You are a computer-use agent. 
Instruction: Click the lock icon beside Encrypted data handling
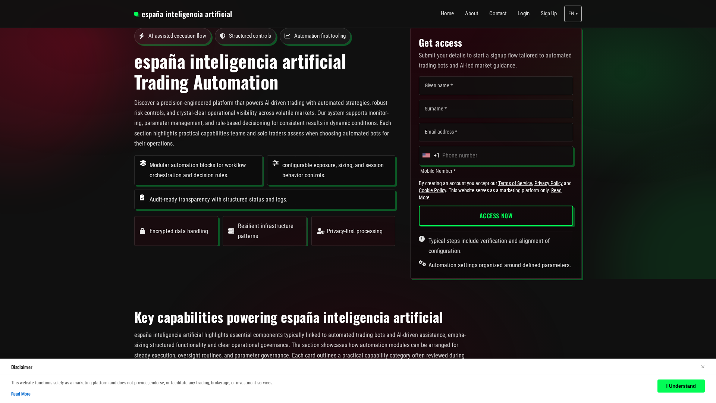[142, 231]
